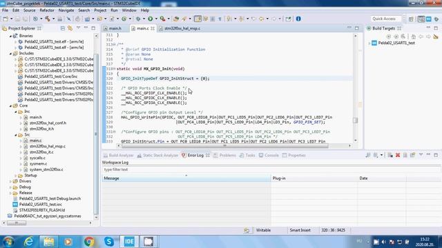Open the Console tab
442x248 pixels.
269,155
